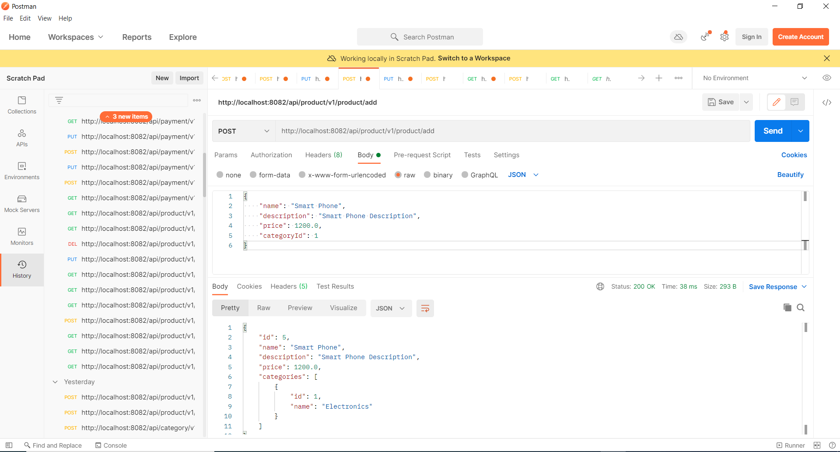The image size is (840, 452).
Task: Click the Sign In button
Action: 752,37
